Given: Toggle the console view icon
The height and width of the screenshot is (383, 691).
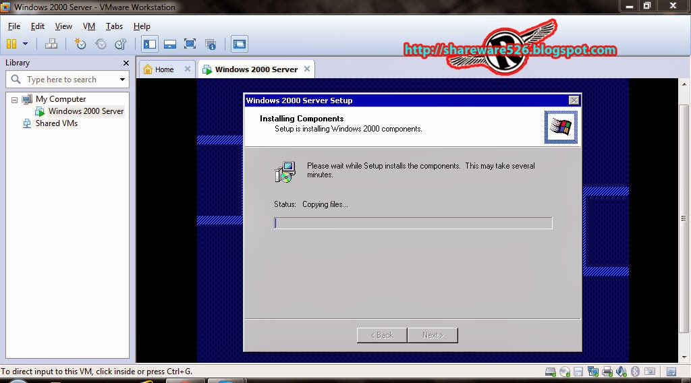Looking at the screenshot, I should [240, 44].
